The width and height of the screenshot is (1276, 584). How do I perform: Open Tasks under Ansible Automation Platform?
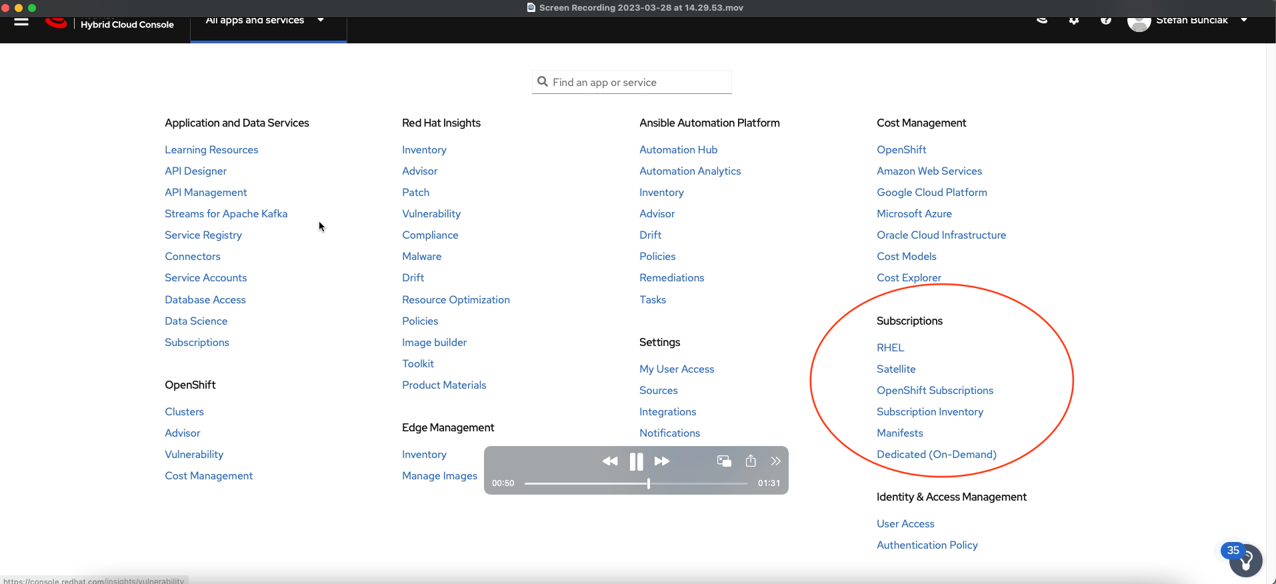(653, 300)
